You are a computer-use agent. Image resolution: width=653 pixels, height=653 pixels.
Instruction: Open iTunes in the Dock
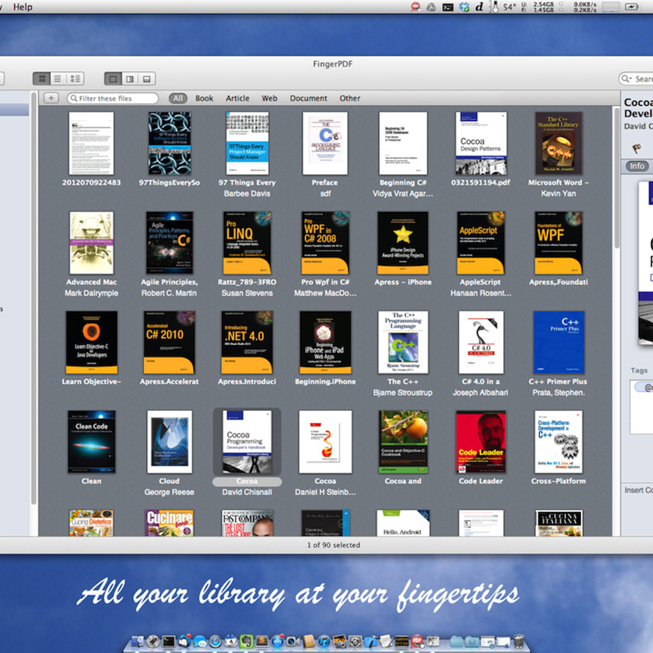(324, 641)
